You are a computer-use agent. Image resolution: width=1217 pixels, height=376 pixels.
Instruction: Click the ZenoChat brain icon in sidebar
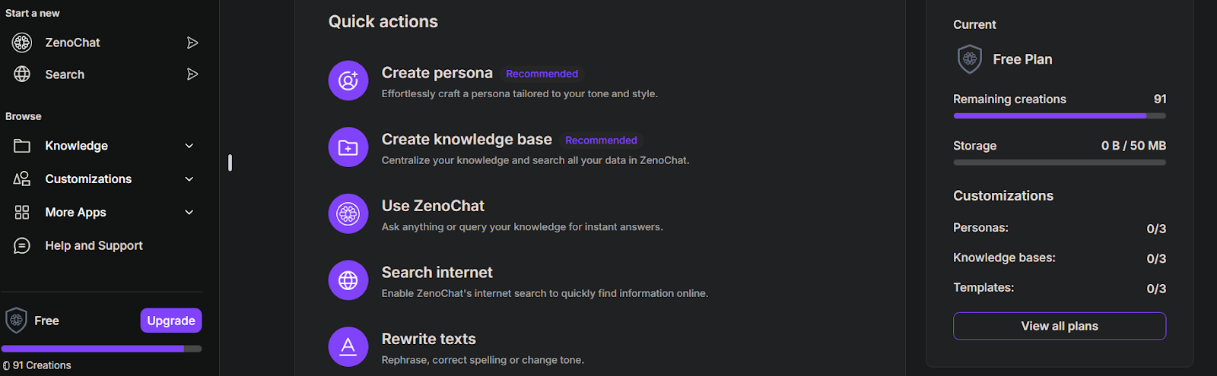(22, 43)
